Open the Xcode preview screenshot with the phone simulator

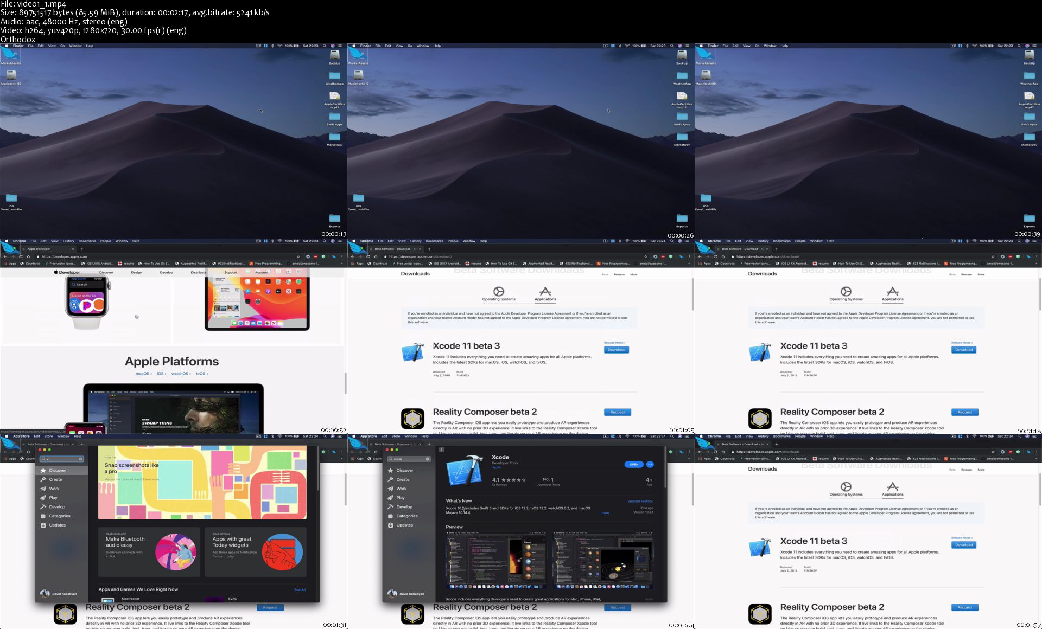[x=496, y=560]
